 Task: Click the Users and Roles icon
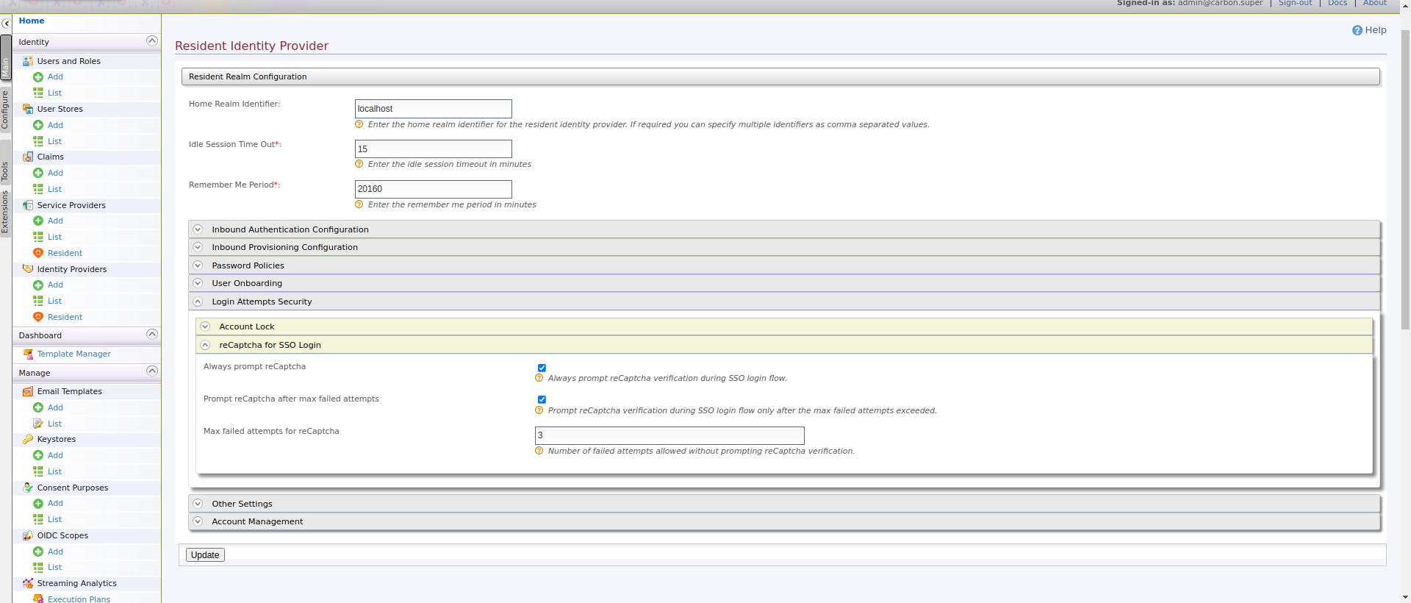[x=28, y=61]
